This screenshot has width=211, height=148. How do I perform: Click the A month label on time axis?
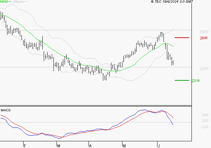point(90,146)
